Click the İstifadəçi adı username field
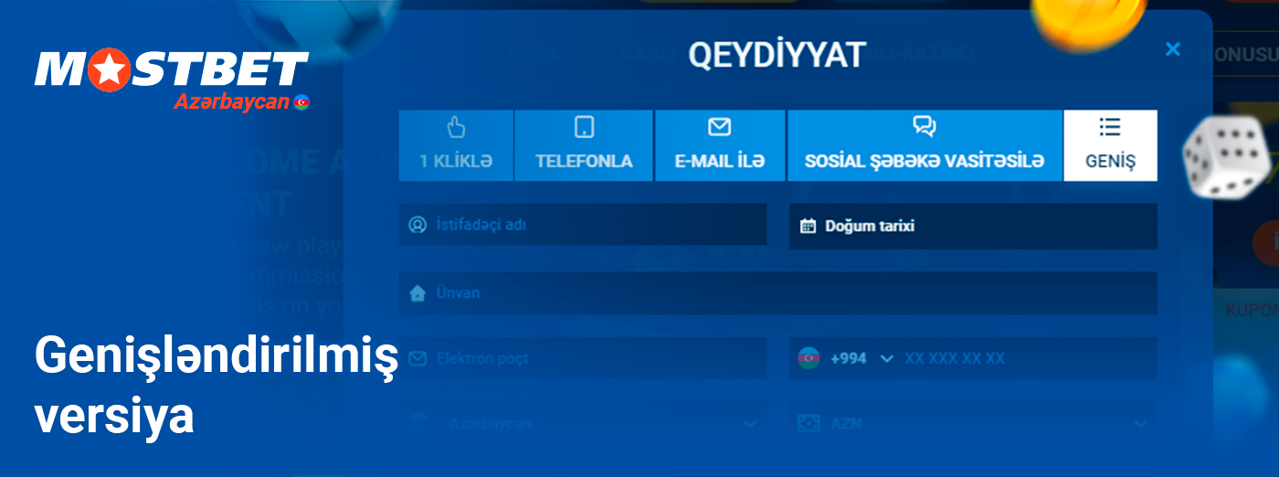The image size is (1279, 477). [x=583, y=225]
